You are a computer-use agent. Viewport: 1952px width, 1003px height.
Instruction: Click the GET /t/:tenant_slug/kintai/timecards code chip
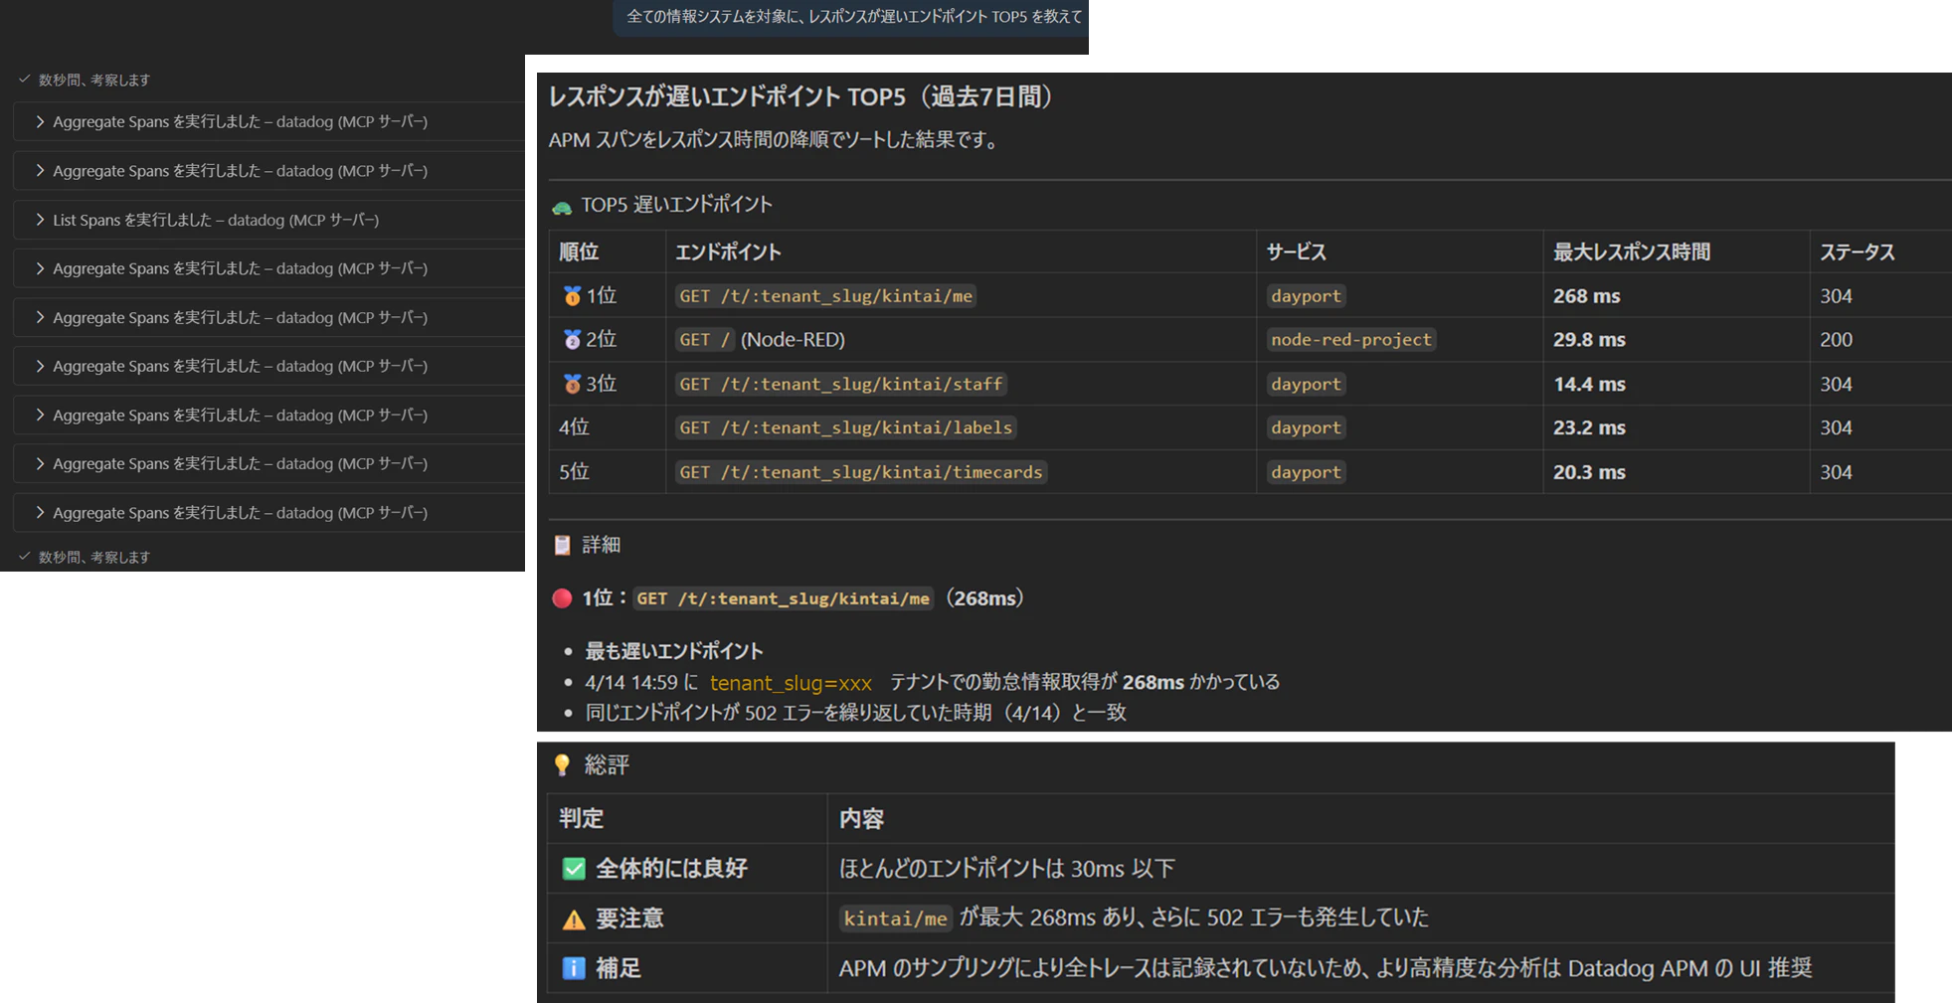861,472
